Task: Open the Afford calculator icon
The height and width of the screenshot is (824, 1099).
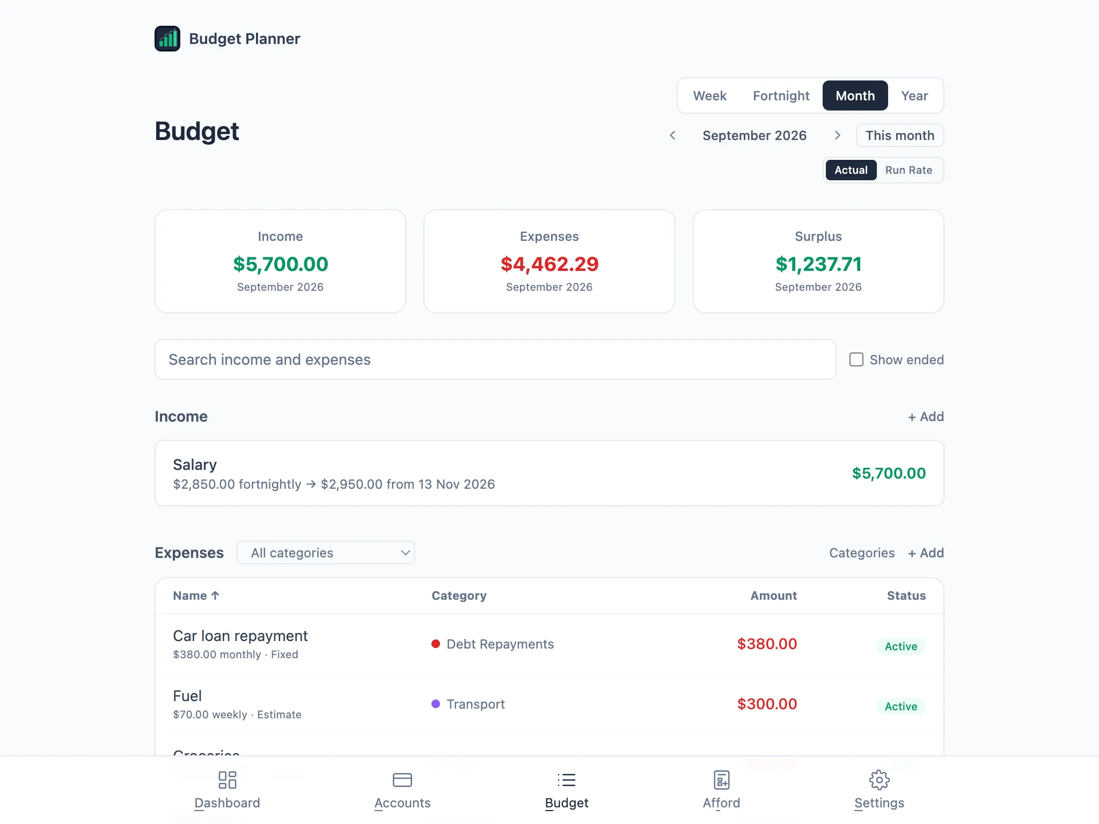Action: (722, 780)
